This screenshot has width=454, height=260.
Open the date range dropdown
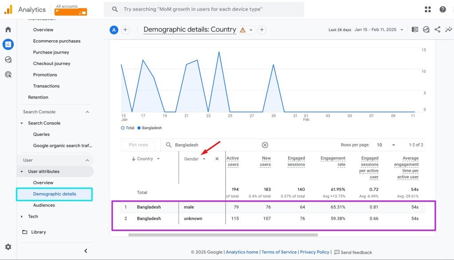(402, 30)
